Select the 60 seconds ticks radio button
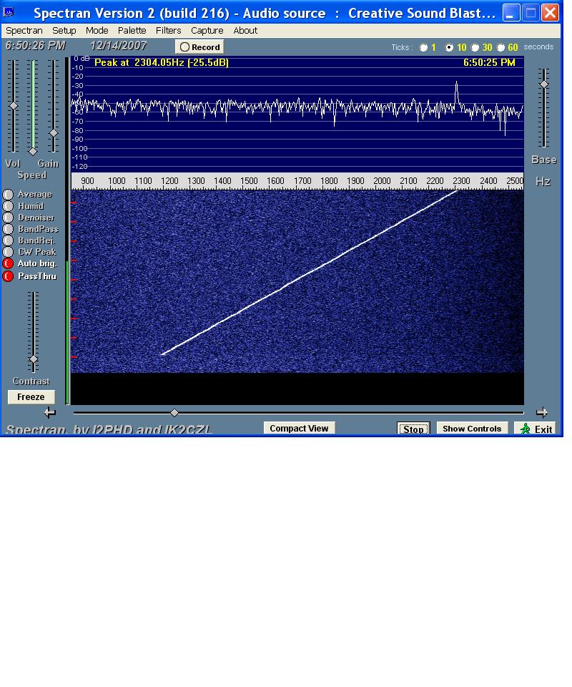The image size is (572, 687). tap(500, 48)
